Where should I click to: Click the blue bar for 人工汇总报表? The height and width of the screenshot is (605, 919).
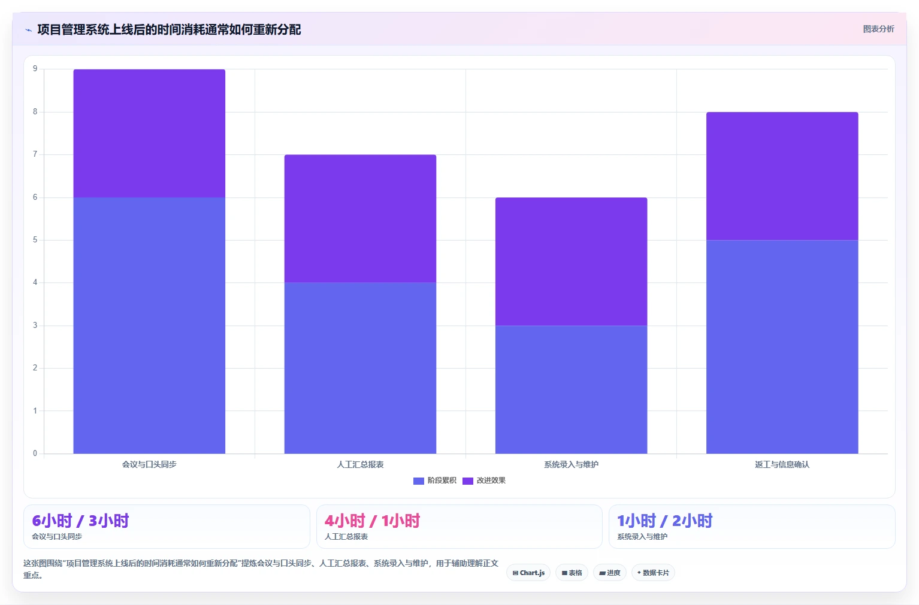tap(360, 368)
